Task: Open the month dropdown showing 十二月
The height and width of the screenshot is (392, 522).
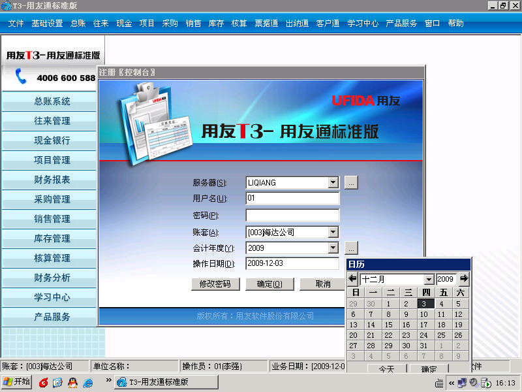Action: click(429, 280)
